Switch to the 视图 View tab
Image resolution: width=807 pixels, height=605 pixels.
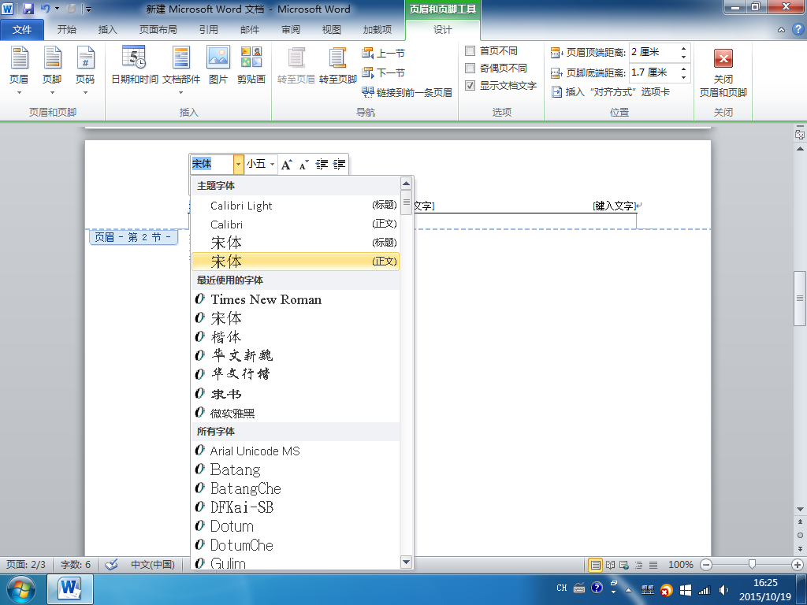click(x=332, y=30)
